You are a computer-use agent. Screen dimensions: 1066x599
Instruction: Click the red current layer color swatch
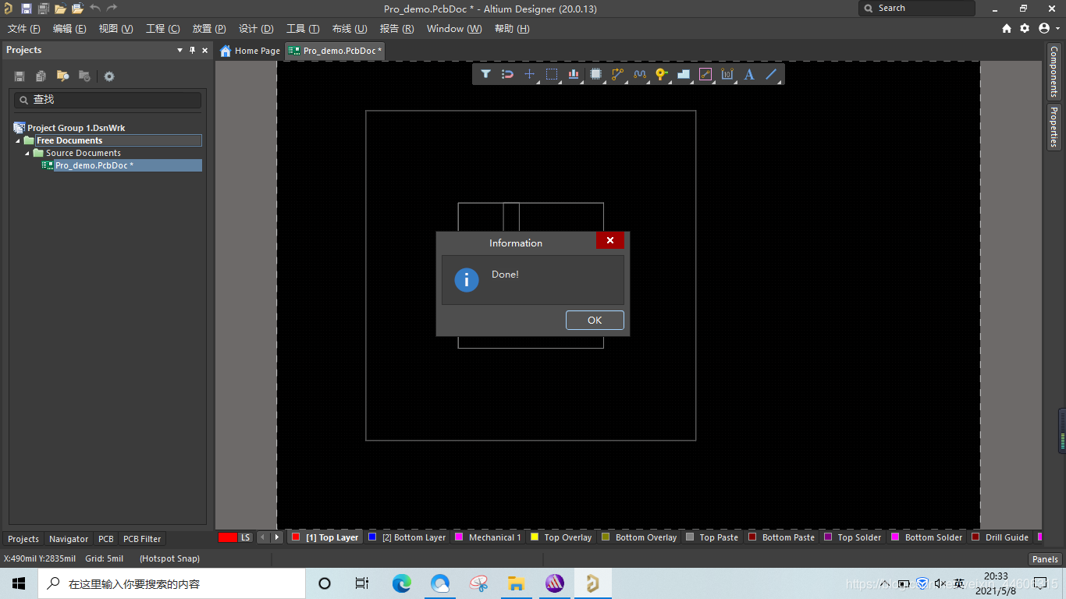(x=227, y=537)
